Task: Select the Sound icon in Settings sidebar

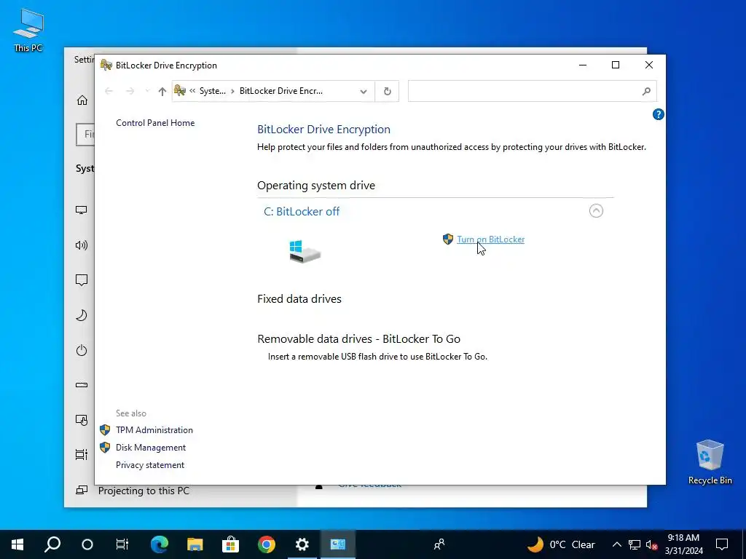Action: coord(82,245)
